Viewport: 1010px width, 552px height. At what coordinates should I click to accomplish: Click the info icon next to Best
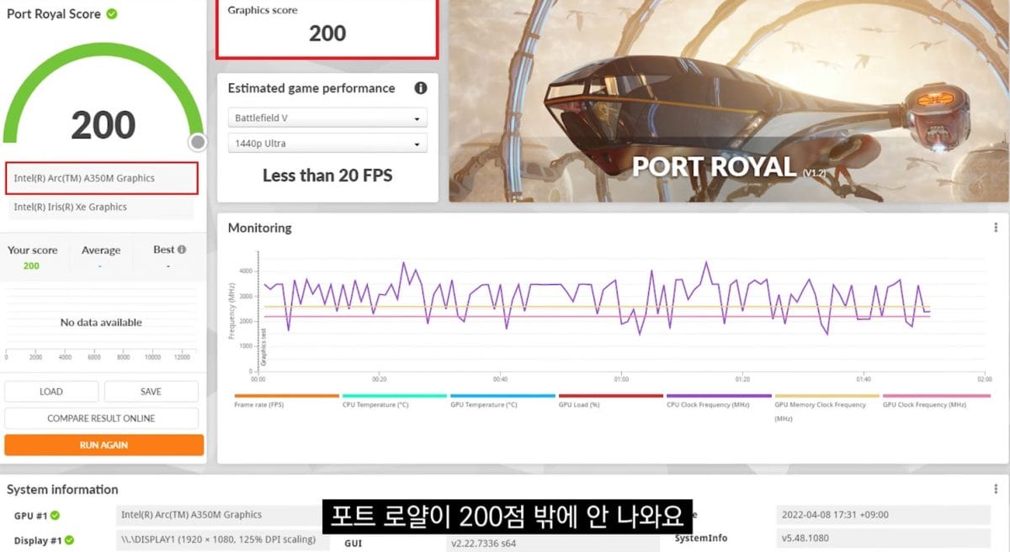point(182,250)
